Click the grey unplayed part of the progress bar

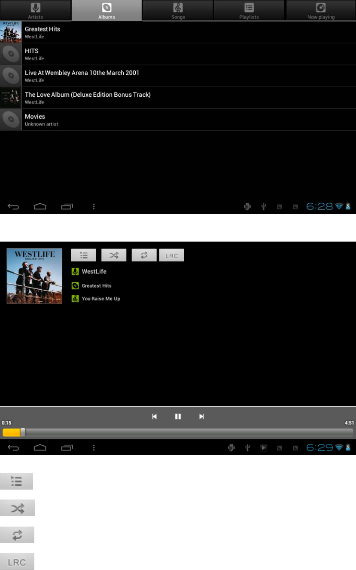189,432
